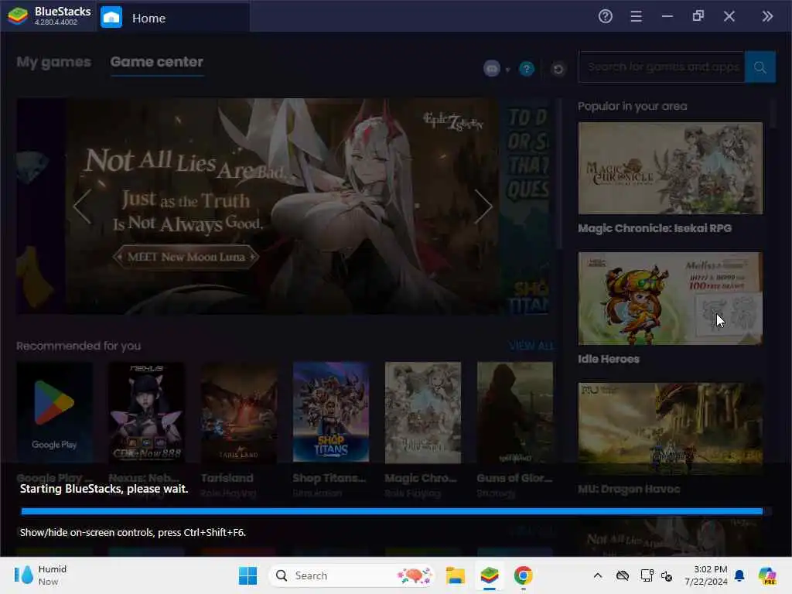Image resolution: width=792 pixels, height=594 pixels.
Task: Go to the next banner slide
Action: click(x=483, y=206)
